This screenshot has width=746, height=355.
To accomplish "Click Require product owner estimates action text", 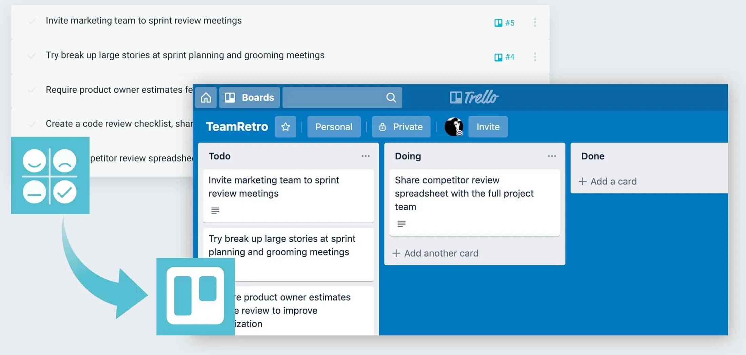I will tap(119, 90).
